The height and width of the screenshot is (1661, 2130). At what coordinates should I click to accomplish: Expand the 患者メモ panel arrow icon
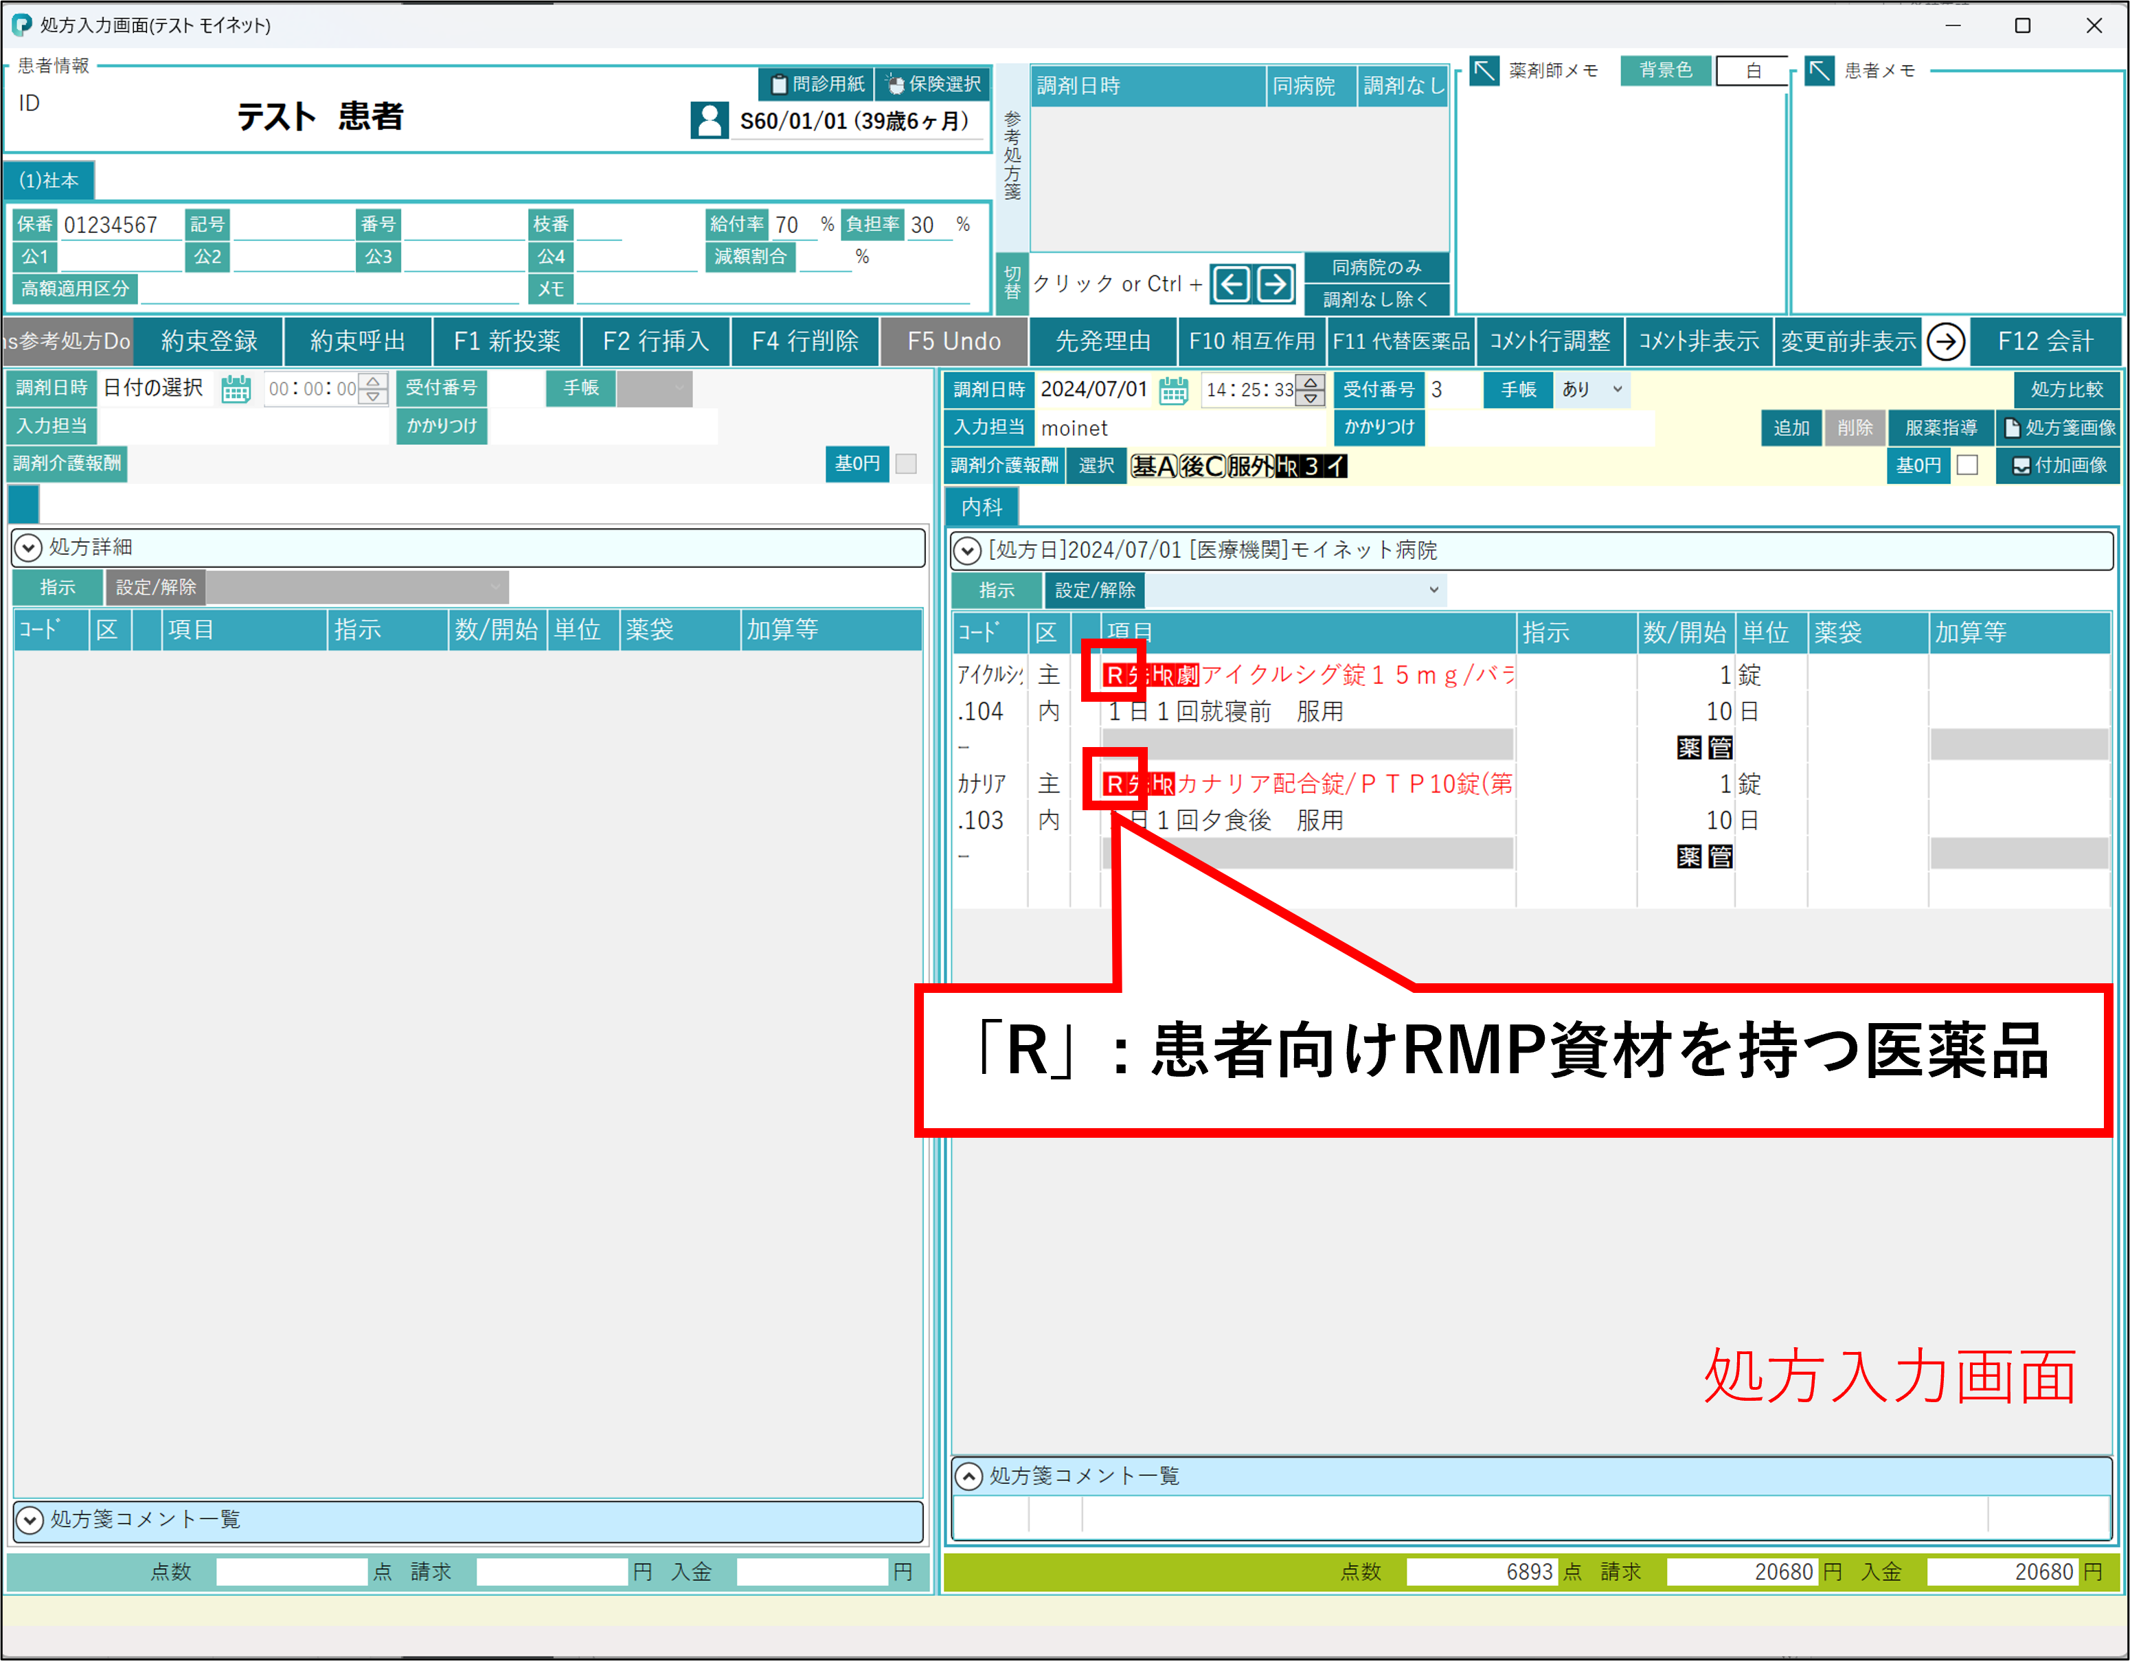coord(1819,70)
